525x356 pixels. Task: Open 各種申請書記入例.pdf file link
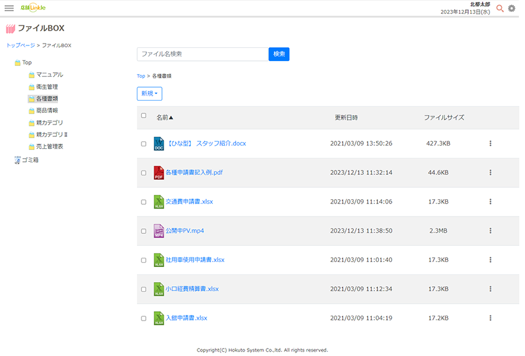click(x=194, y=172)
